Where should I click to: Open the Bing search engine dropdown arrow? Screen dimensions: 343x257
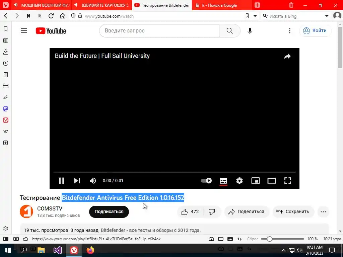point(327,16)
